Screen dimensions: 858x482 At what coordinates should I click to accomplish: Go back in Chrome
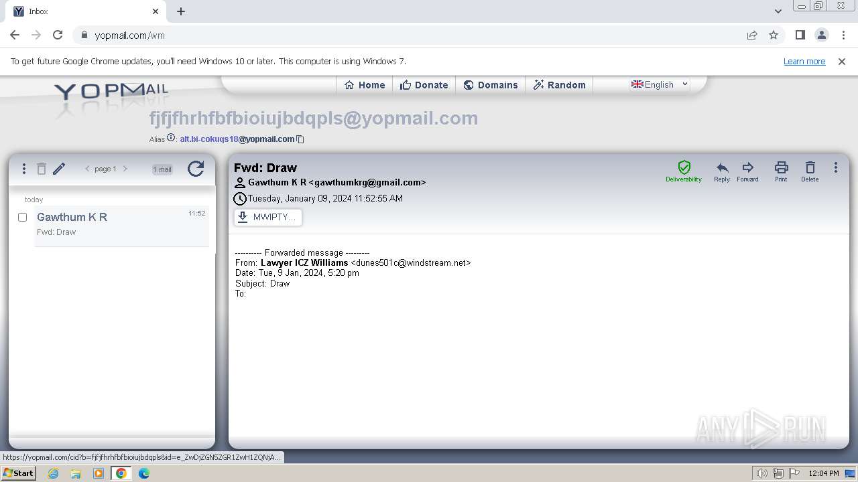(15, 35)
